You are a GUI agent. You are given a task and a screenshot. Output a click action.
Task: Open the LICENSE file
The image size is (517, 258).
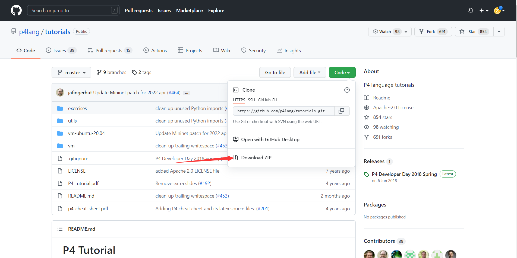[77, 171]
